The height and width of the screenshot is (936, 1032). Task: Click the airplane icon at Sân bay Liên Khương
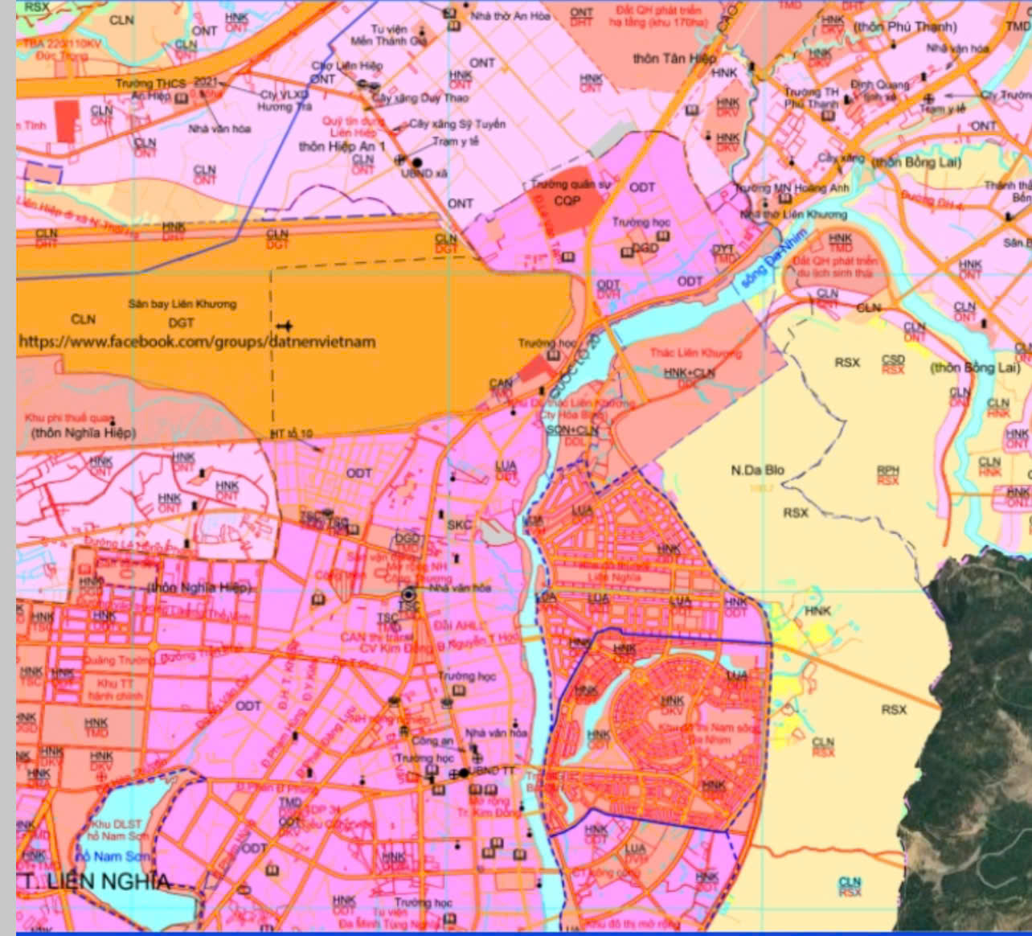[283, 326]
